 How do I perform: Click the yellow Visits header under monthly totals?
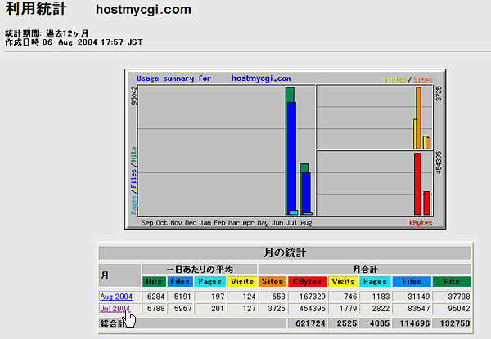point(343,282)
